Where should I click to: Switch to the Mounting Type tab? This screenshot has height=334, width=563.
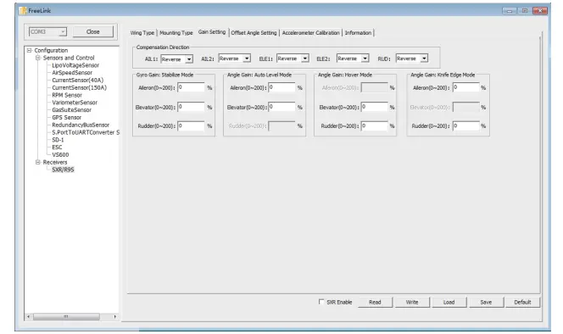pyautogui.click(x=176, y=33)
